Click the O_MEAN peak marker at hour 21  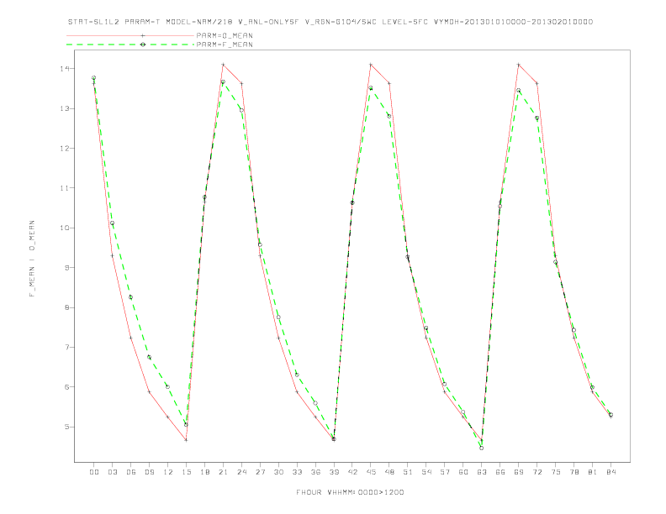tap(223, 65)
